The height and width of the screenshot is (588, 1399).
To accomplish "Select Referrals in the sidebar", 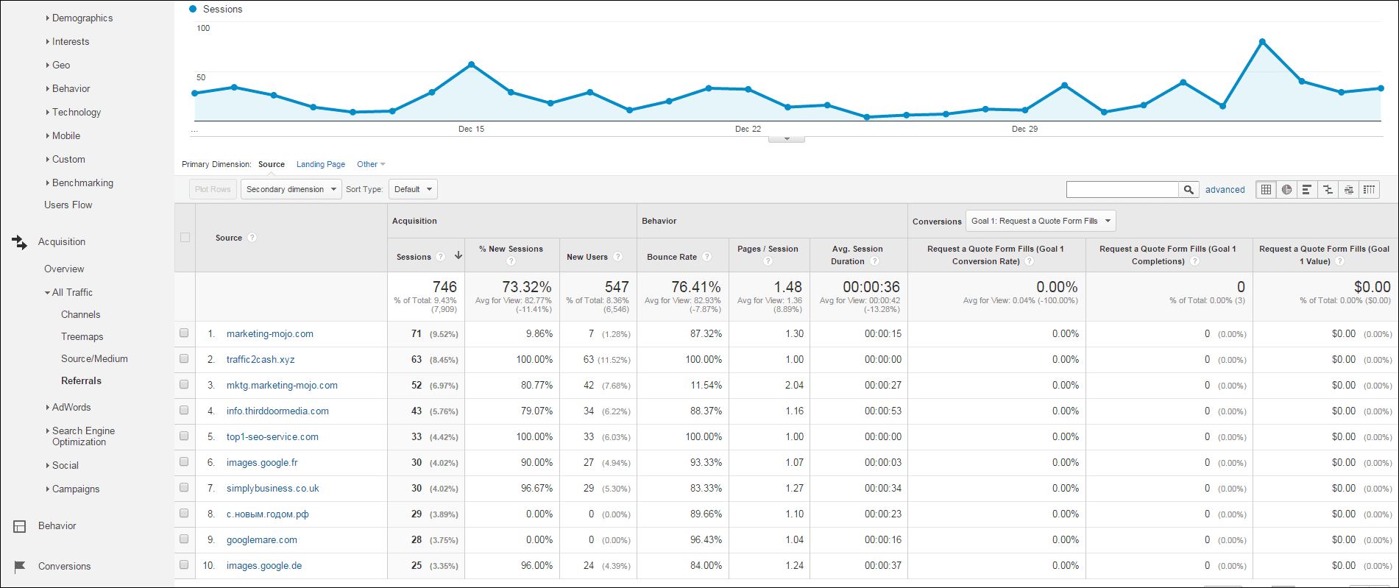I will (x=81, y=380).
